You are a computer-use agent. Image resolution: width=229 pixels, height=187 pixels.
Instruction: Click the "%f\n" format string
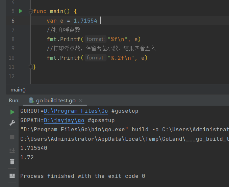(118, 39)
